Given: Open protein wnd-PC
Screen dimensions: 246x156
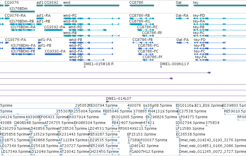Looking at the screenshot, I should (x=76, y=46).
